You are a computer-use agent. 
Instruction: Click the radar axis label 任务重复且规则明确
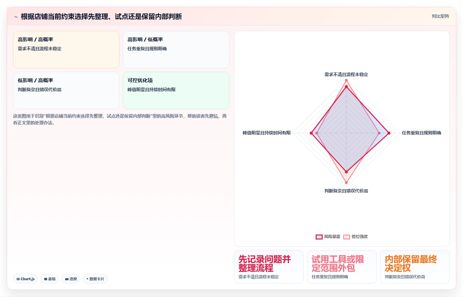pos(421,133)
